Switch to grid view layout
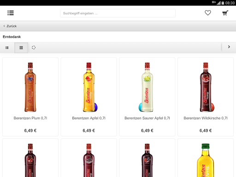Viewport: 236px width, 177px height. tap(21, 47)
